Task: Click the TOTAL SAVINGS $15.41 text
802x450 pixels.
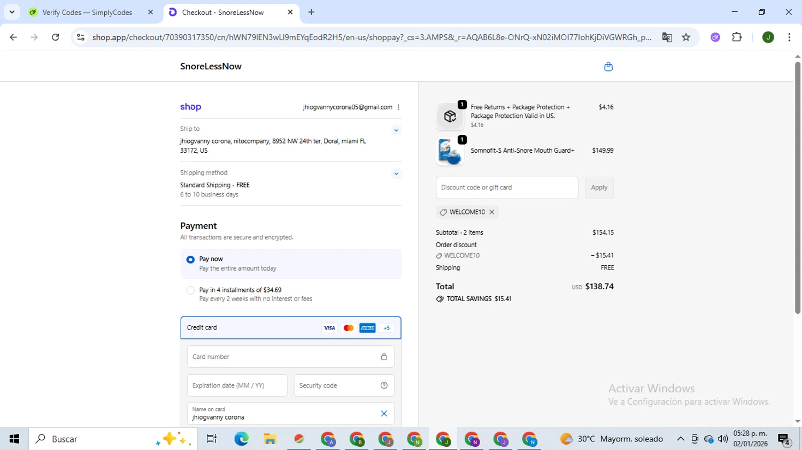Action: coord(479,299)
